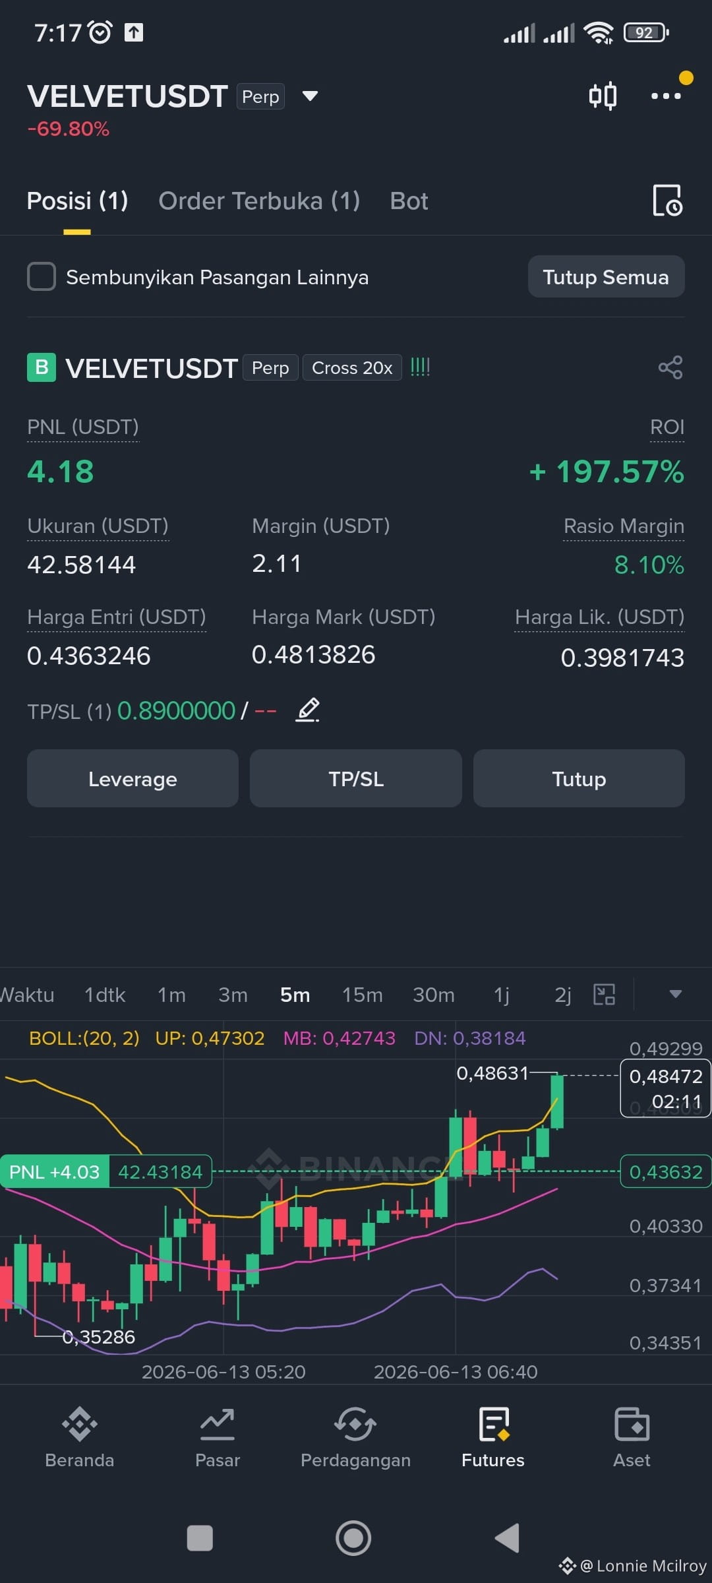
Task: Select the 3m chart interval
Action: pyautogui.click(x=233, y=995)
